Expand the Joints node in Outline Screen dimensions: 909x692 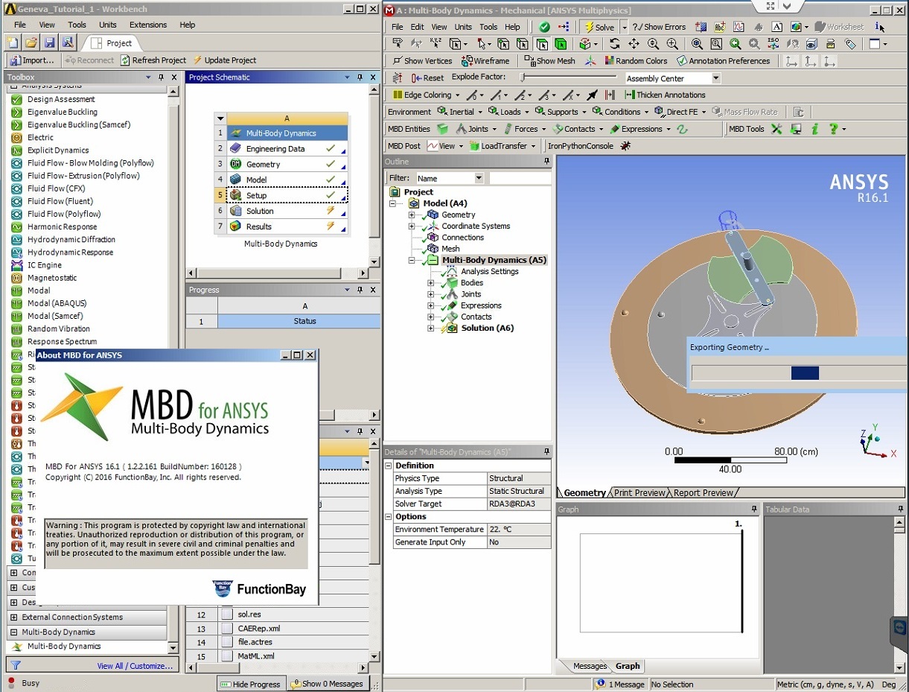[430, 294]
